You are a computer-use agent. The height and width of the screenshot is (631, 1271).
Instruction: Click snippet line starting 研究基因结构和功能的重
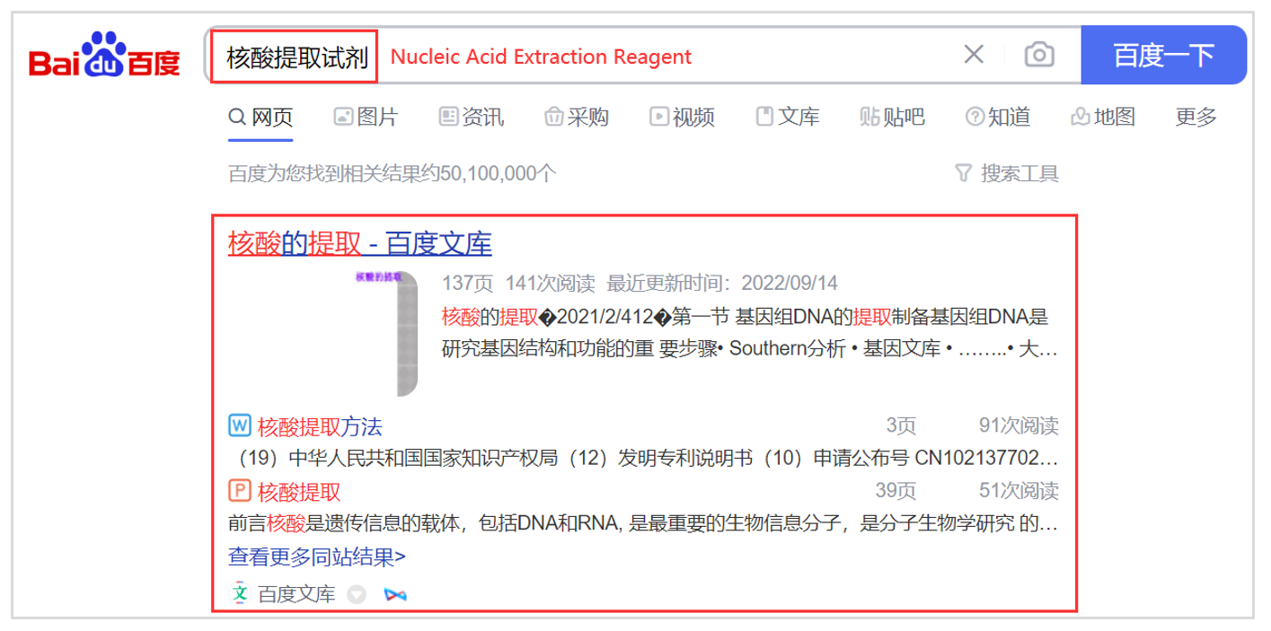[x=750, y=350]
